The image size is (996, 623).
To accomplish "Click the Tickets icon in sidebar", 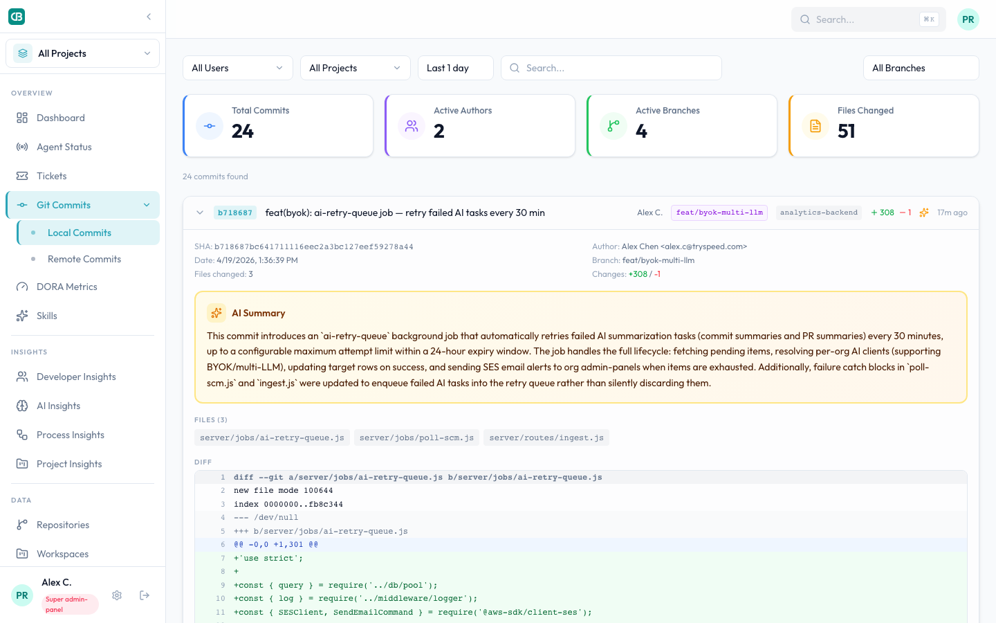I will [x=22, y=176].
